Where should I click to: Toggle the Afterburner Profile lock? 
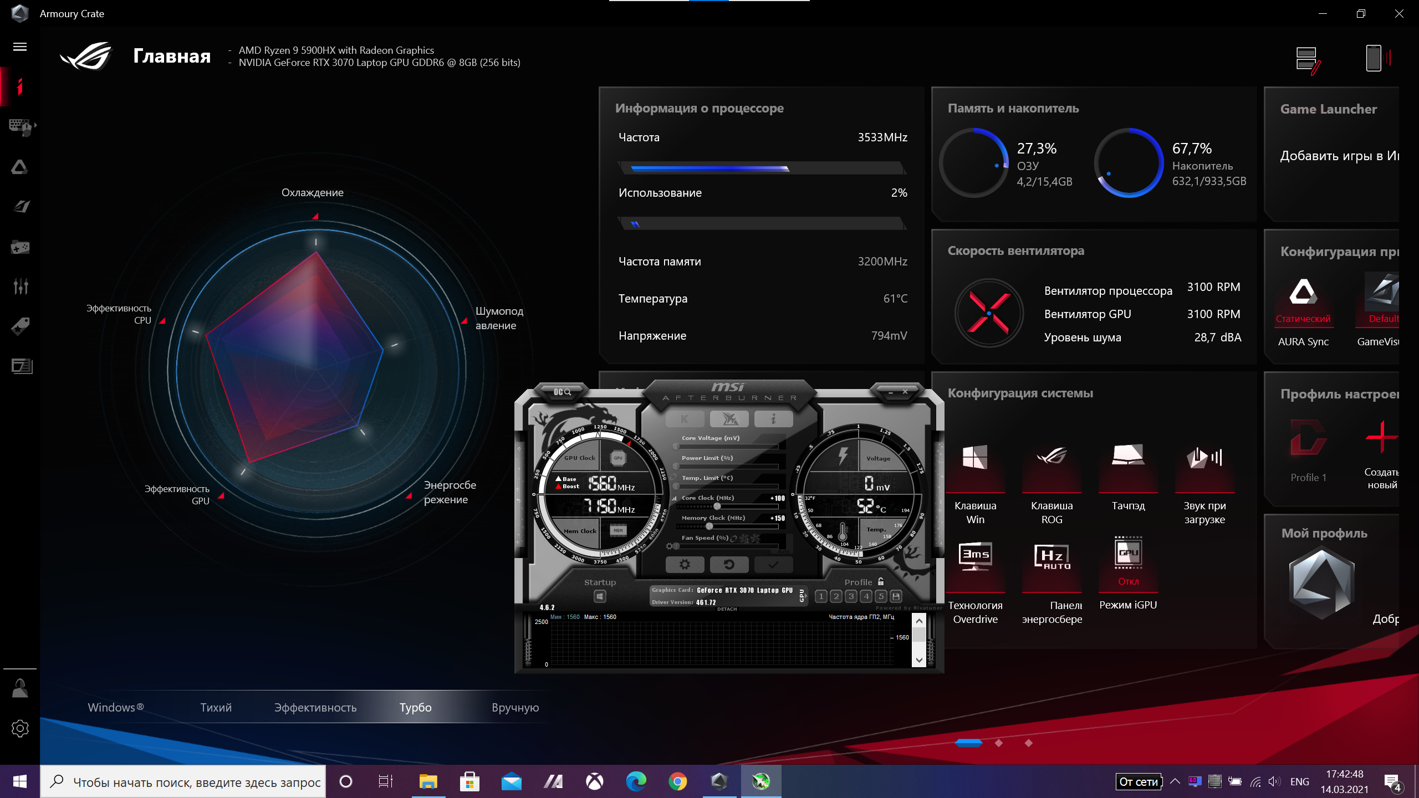[881, 581]
